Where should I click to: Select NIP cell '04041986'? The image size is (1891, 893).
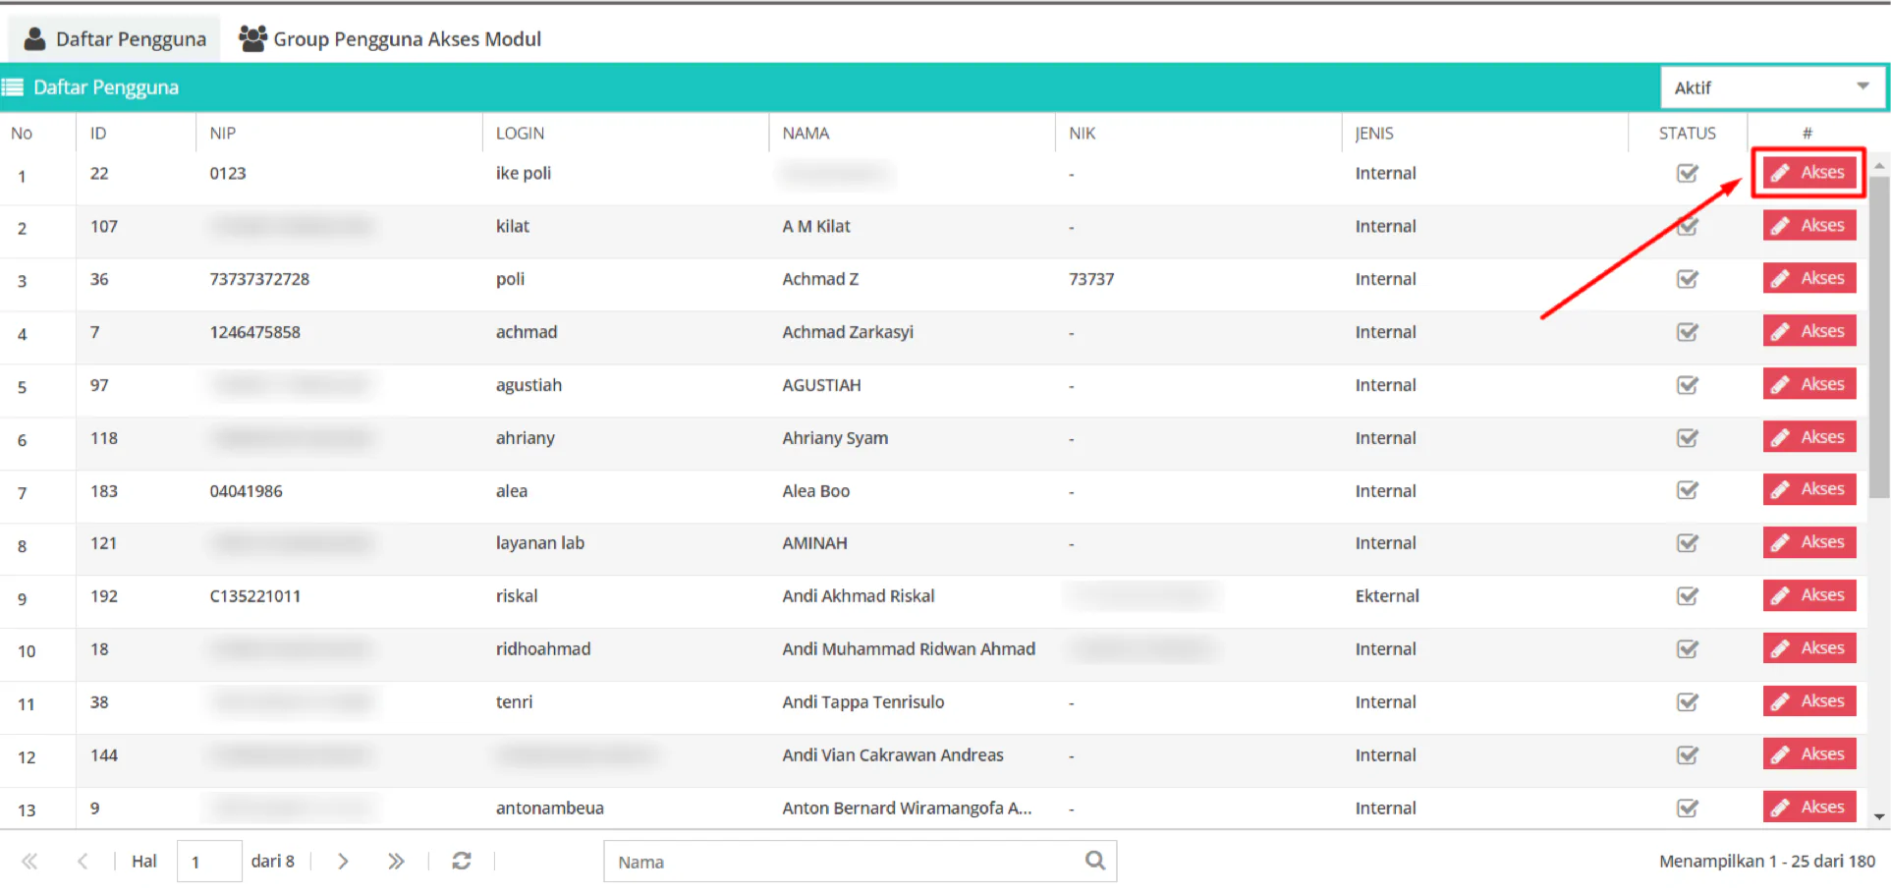pos(246,491)
